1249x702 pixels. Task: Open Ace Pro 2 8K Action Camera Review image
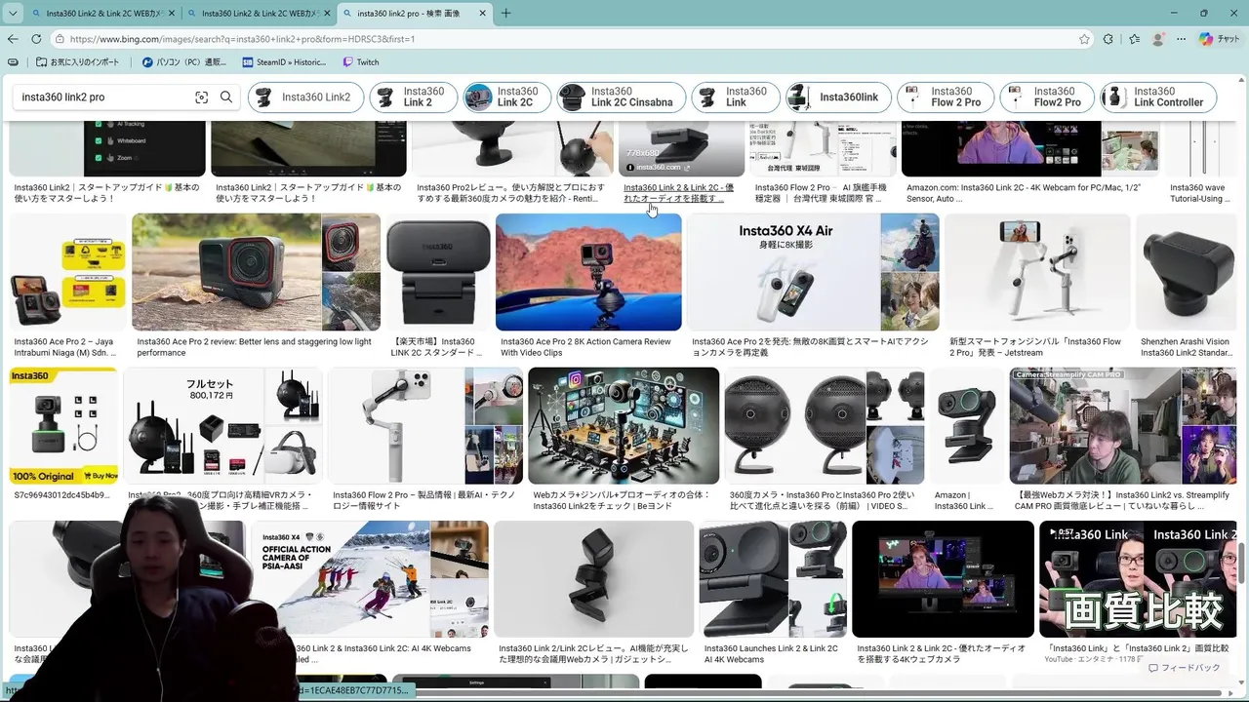point(588,272)
